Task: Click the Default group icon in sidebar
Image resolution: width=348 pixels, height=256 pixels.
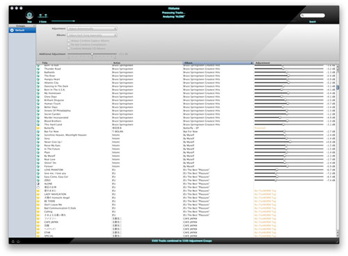Action: click(12, 31)
